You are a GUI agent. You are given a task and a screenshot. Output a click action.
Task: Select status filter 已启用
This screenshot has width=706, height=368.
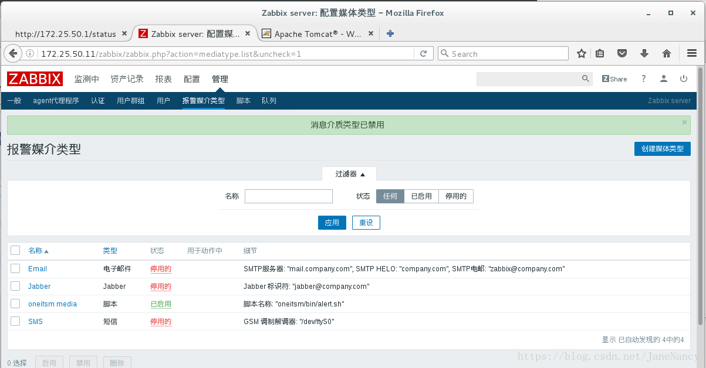421,196
